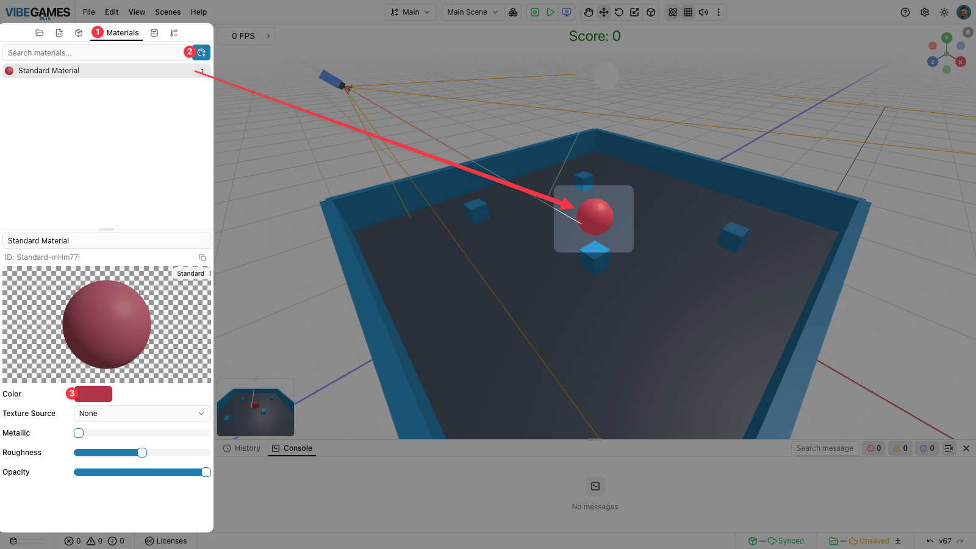Select the cube bounding box tool
This screenshot has width=976, height=549.
[651, 12]
